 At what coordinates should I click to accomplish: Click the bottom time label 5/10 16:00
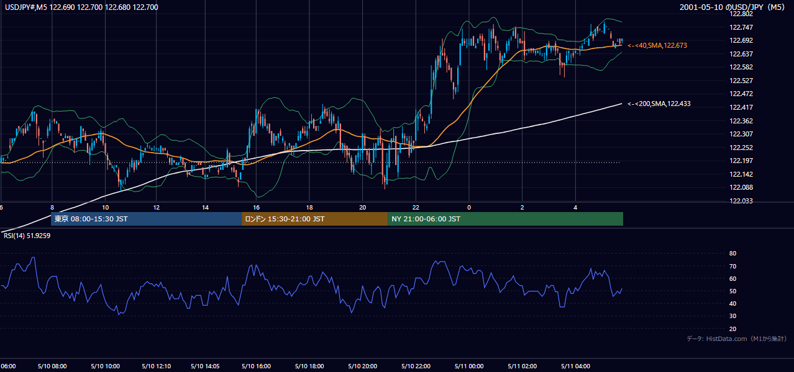coord(256,366)
